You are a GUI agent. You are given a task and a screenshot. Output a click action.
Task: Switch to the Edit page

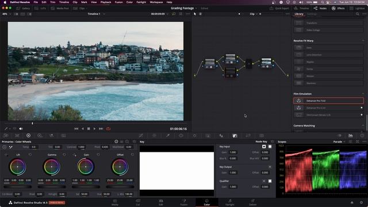coord(161,202)
